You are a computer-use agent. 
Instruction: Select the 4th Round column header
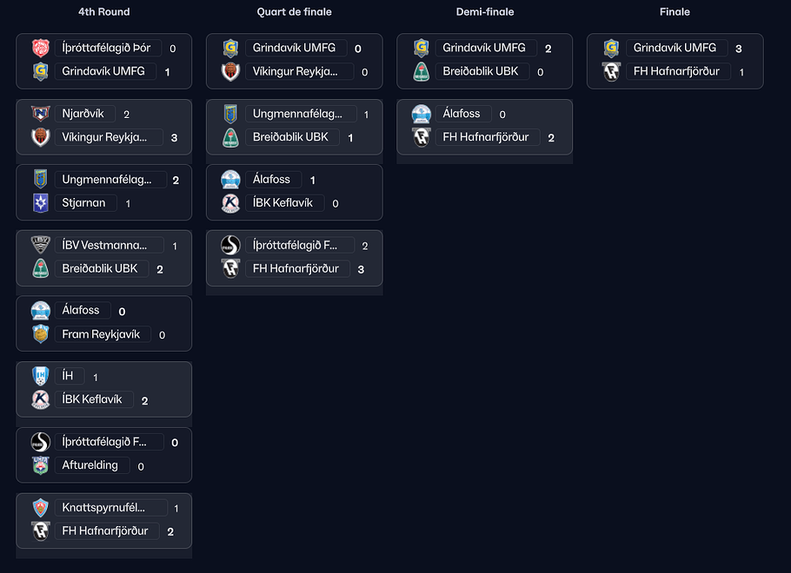103,12
